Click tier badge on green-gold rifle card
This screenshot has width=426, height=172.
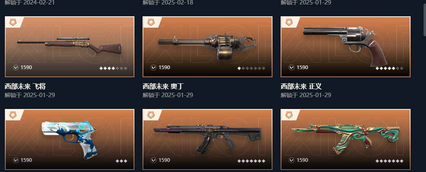[289, 115]
